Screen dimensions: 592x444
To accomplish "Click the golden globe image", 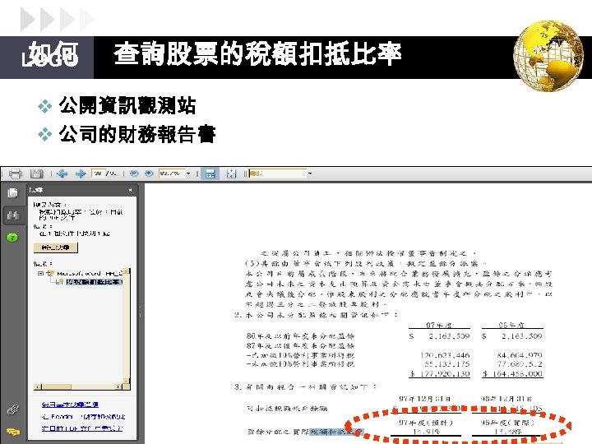I will click(x=548, y=56).
